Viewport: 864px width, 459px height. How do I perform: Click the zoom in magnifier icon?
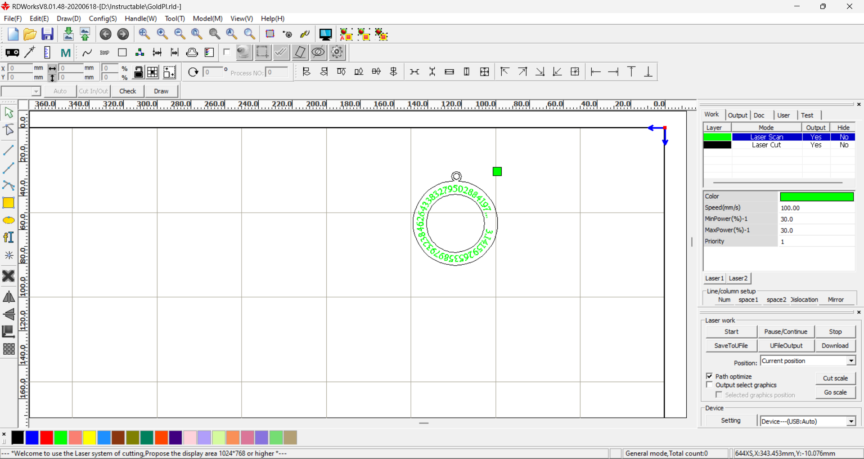[x=162, y=34]
